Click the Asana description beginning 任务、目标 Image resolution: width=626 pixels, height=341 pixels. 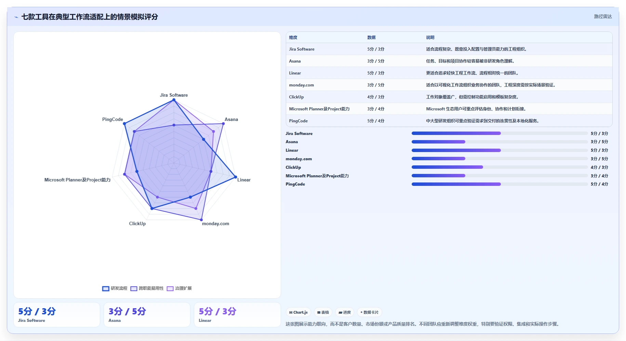[471, 61]
